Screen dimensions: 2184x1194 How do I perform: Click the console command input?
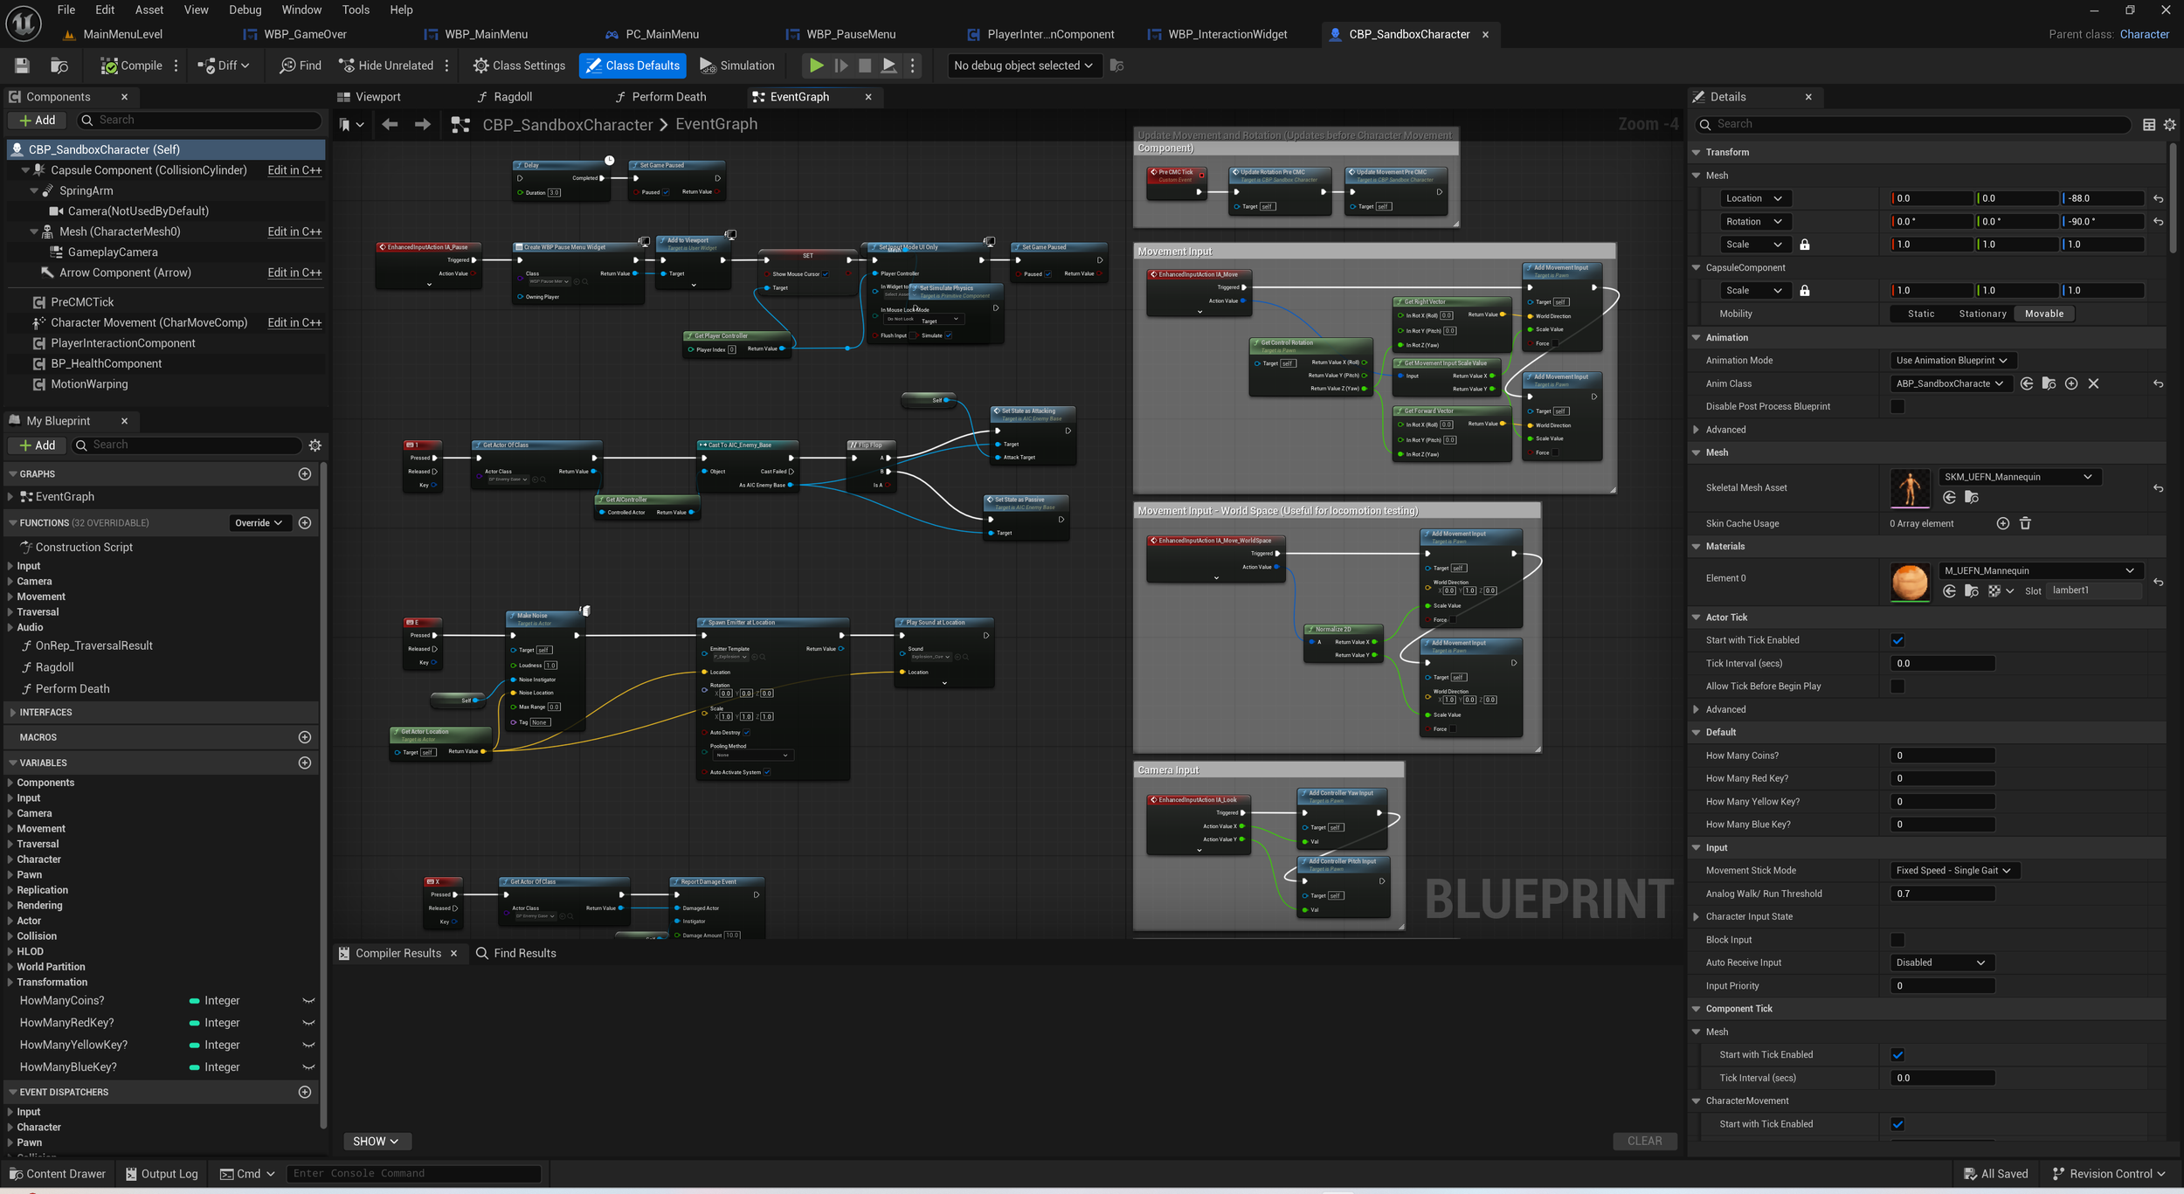[413, 1174]
